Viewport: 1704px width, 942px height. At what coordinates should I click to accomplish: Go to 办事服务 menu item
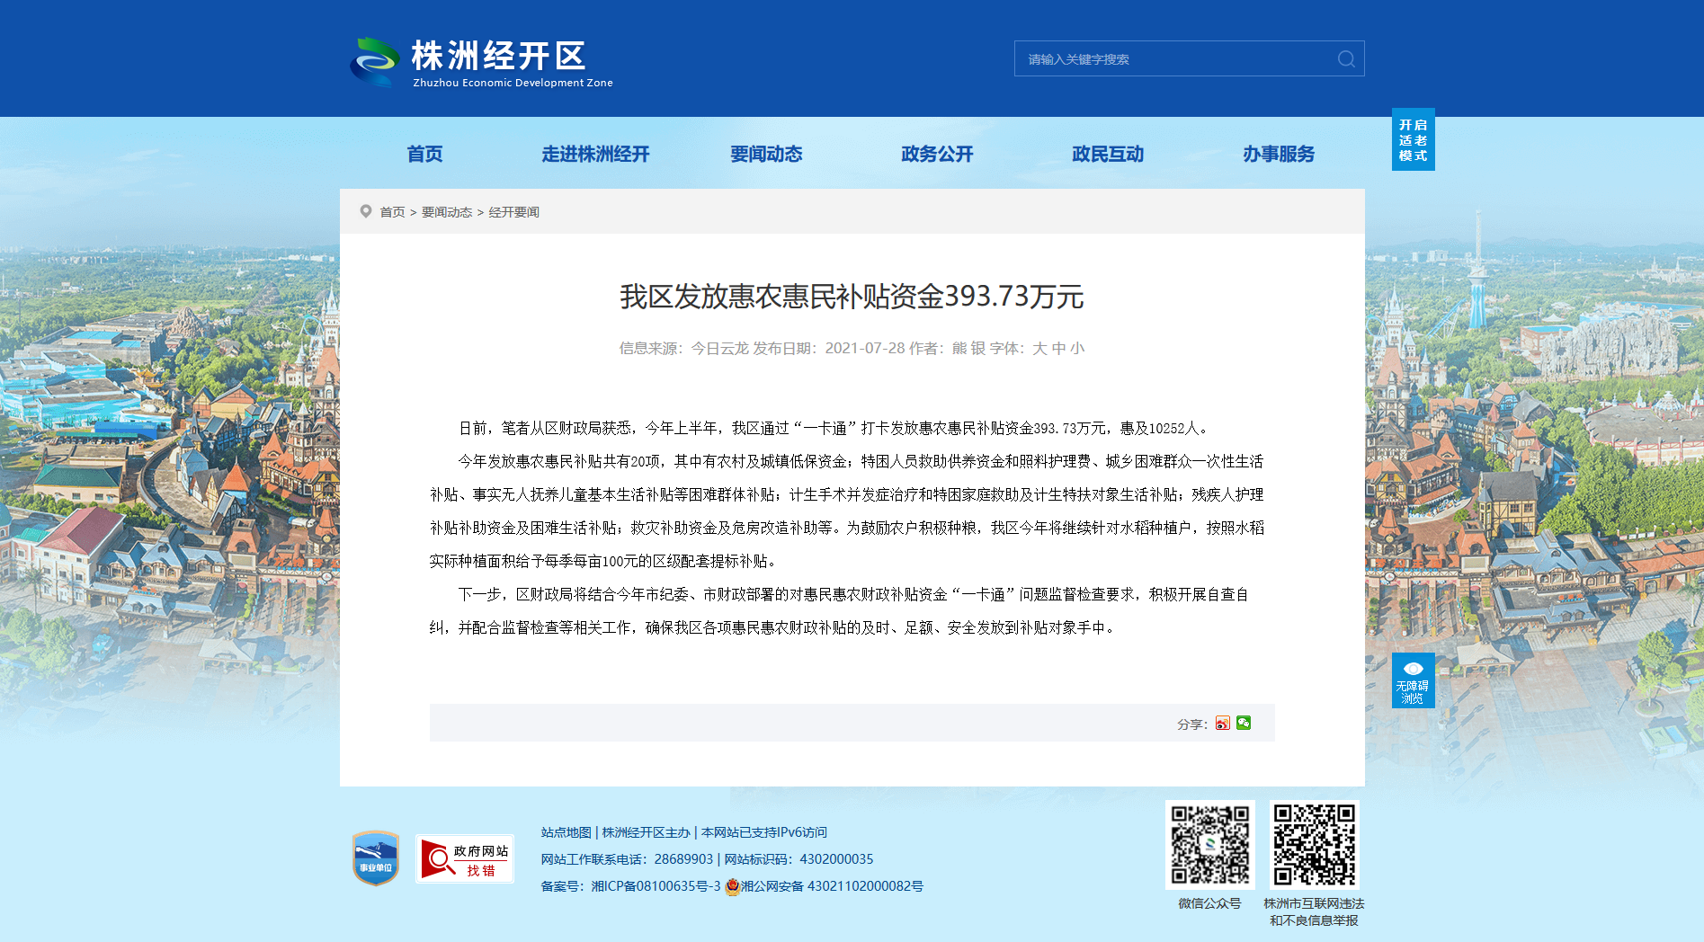[x=1279, y=154]
